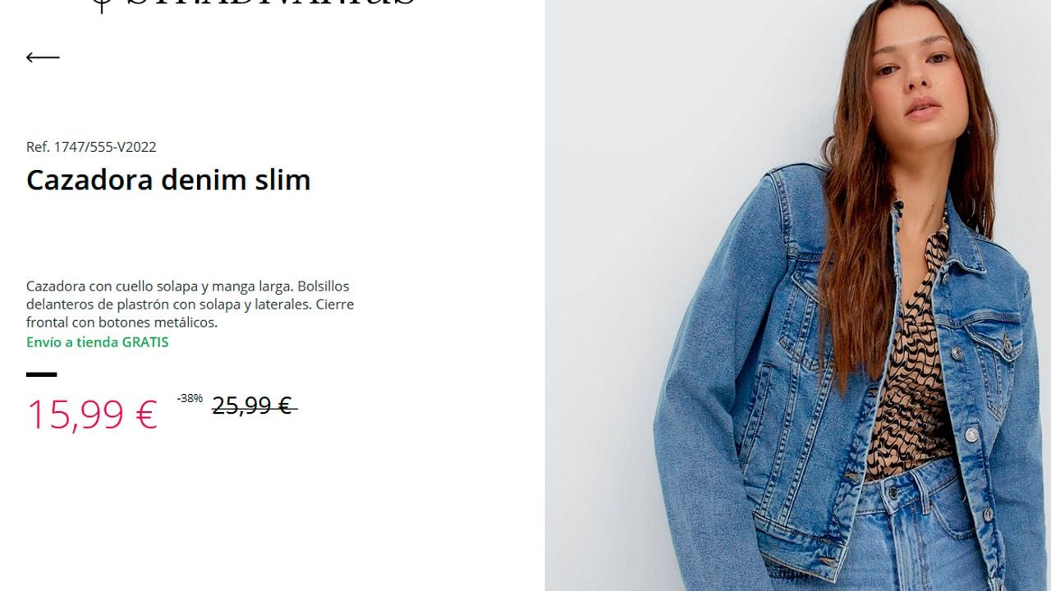The height and width of the screenshot is (591, 1051).
Task: Go back using the left arrow
Action: [x=43, y=57]
